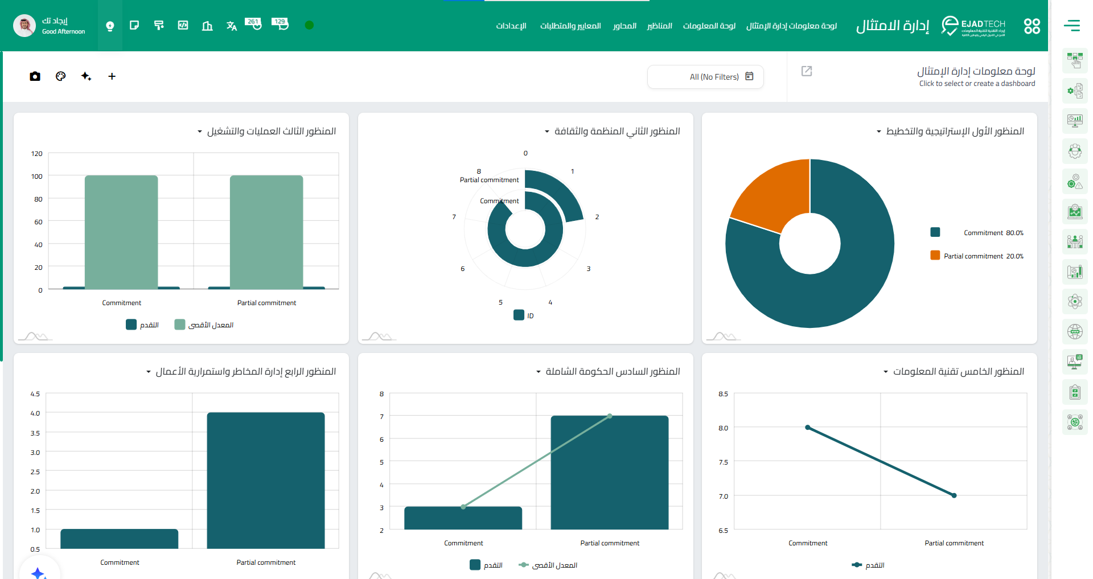Click chart-type wave icon under المنظور الثالث chart
Image resolution: width=1093 pixels, height=579 pixels.
point(35,336)
